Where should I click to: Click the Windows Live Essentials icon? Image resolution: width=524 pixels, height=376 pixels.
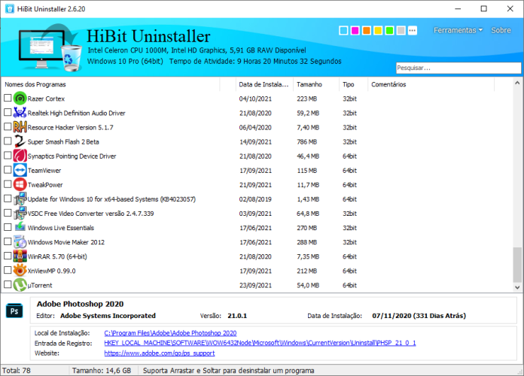point(20,227)
